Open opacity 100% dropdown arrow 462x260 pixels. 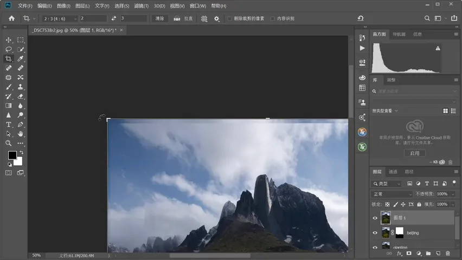pyautogui.click(x=453, y=194)
